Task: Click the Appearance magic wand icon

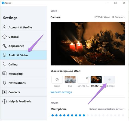Action: (4, 46)
